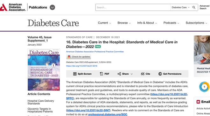Viewport: 210px width, 116px height.
Task: Click Check for updates button
Action: 79,57
